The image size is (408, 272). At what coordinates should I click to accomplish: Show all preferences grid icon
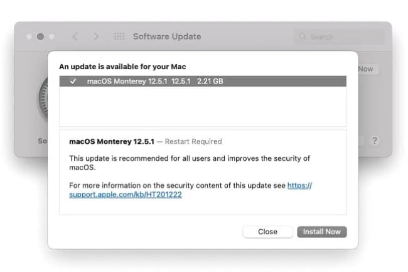tap(119, 36)
